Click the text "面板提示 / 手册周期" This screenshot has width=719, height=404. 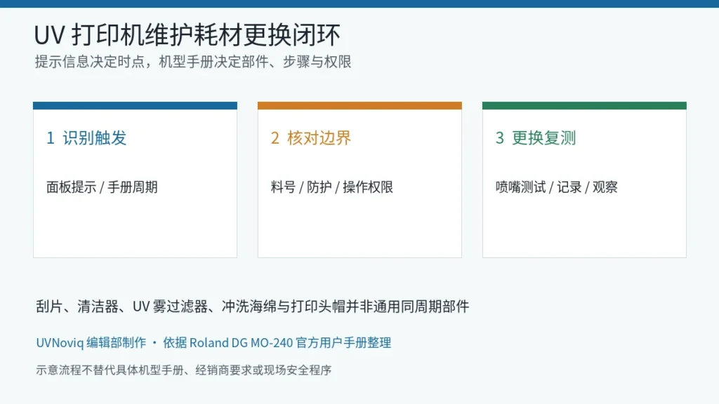pos(102,187)
